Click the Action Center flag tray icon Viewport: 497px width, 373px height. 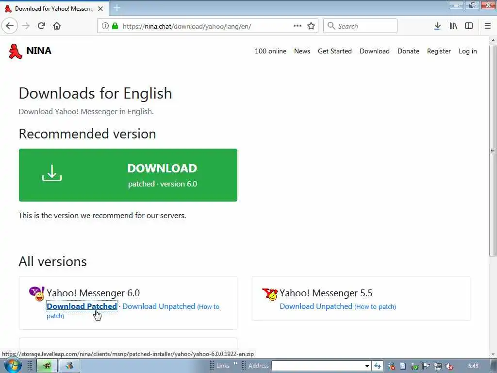(x=426, y=366)
